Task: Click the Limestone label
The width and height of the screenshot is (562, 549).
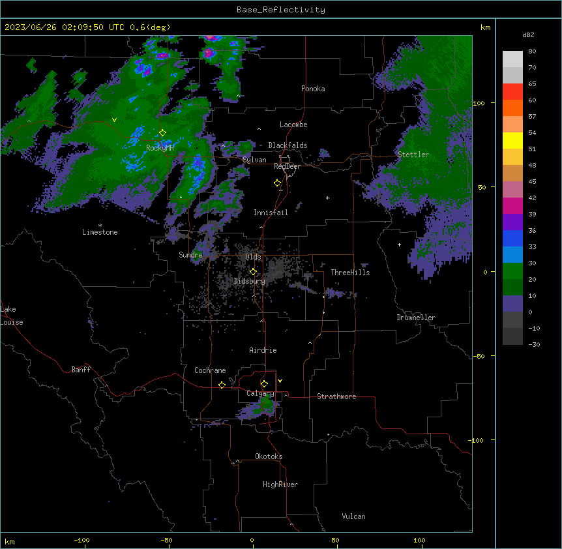Action: click(x=100, y=232)
